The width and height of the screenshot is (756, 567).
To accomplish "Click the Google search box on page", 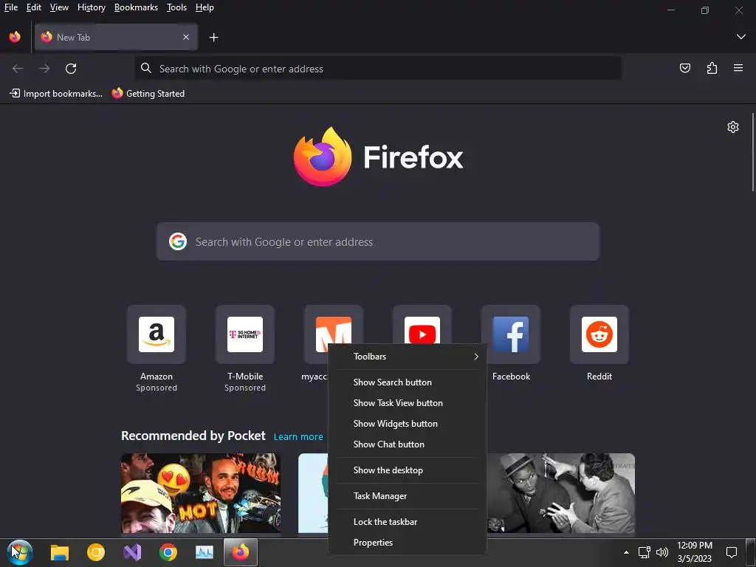I will [377, 241].
